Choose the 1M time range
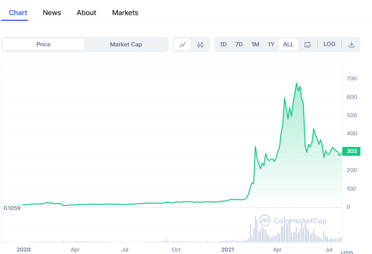Image resolution: width=372 pixels, height=254 pixels. 255,44
